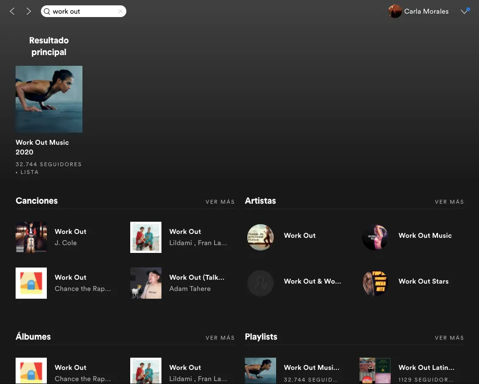
Task: Open the Work Out Music artist image
Action: 375,237
